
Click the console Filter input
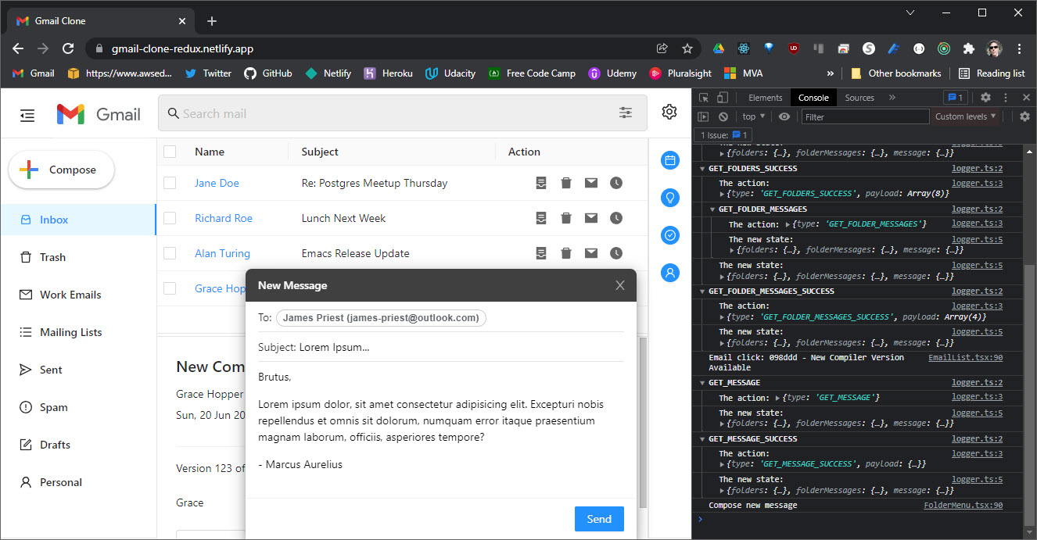point(864,116)
